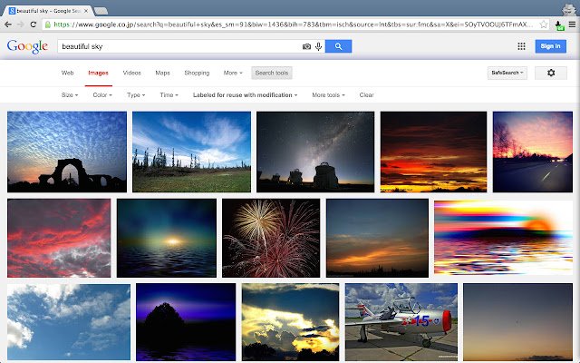The width and height of the screenshot is (580, 363).
Task: Open the fiery orange sunset clouds image
Action: coord(433,152)
